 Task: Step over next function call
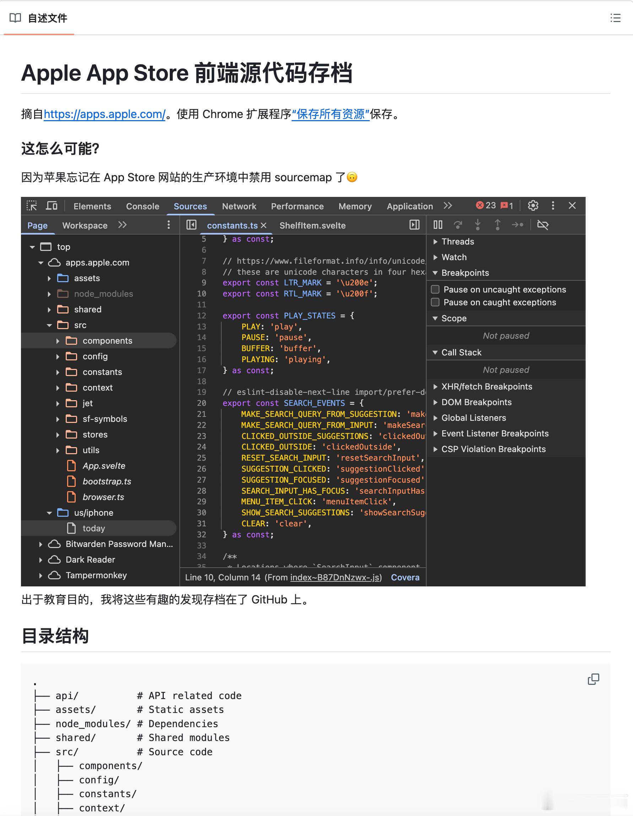(x=458, y=225)
